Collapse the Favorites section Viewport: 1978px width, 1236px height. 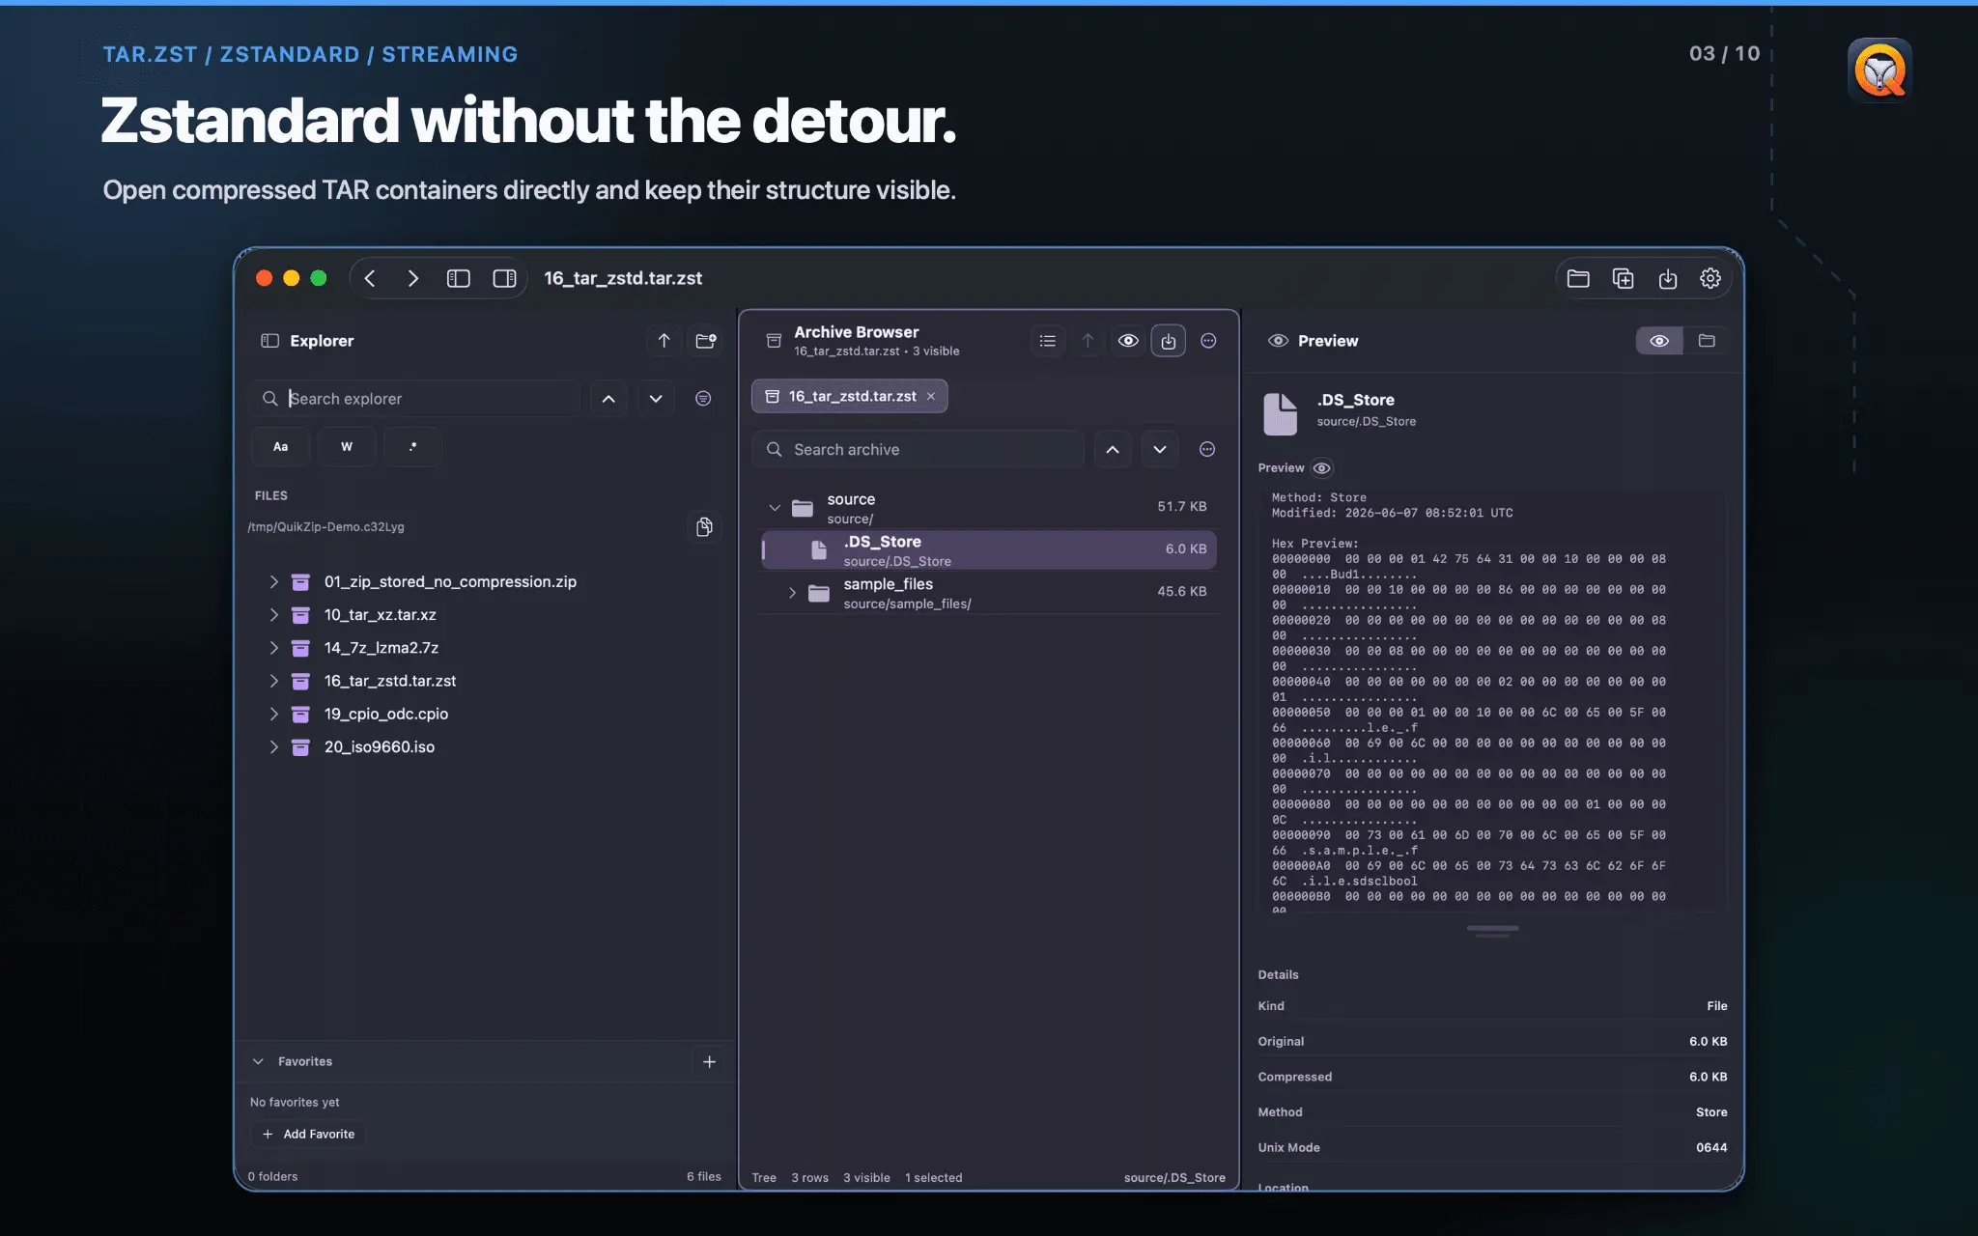pyautogui.click(x=258, y=1061)
